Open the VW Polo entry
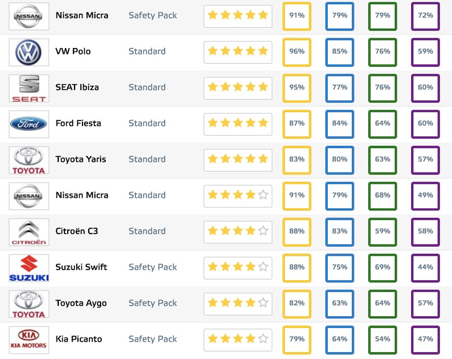Screen dimensions: 452x359 point(73,51)
